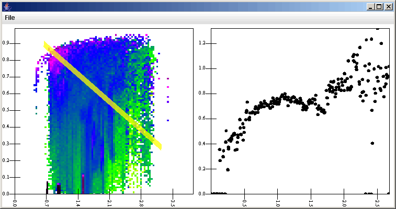Click the isolated scatter point near 0.4 height
This screenshot has width=396, height=209.
tap(372, 143)
